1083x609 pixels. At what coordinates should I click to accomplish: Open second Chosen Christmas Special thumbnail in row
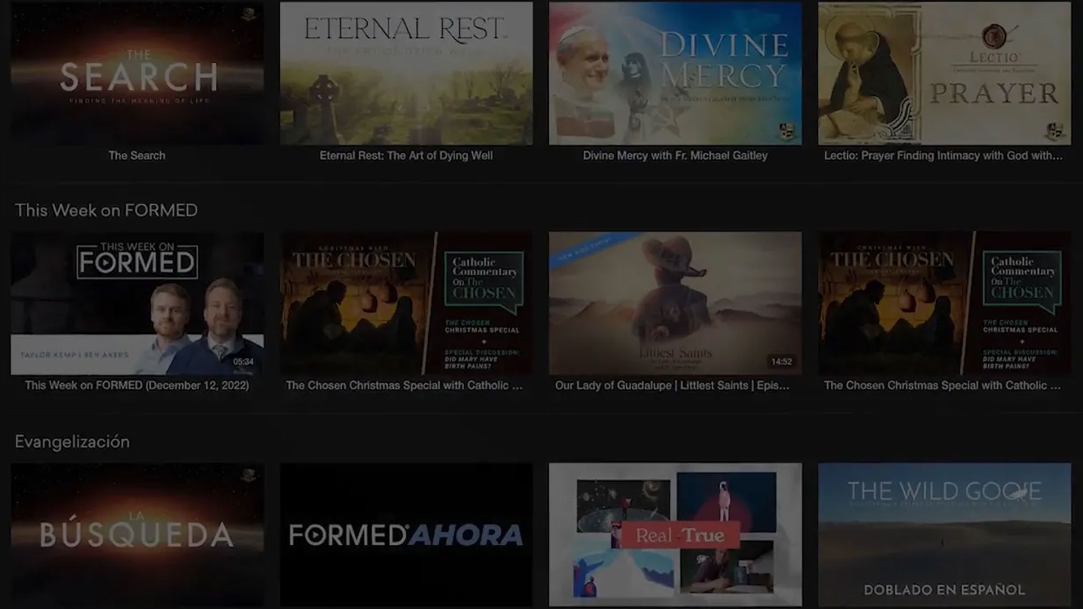tap(944, 303)
